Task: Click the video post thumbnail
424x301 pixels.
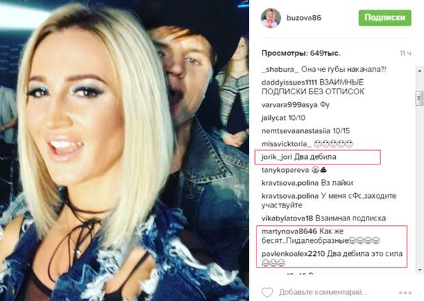Action: [x=124, y=150]
